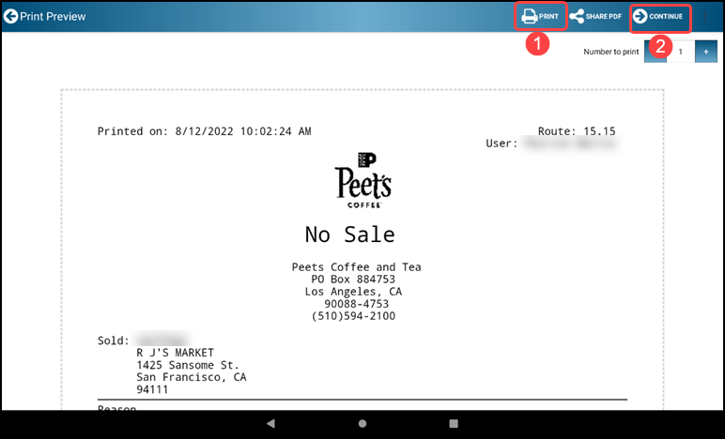Click the 'No Sale' heading

tap(350, 235)
